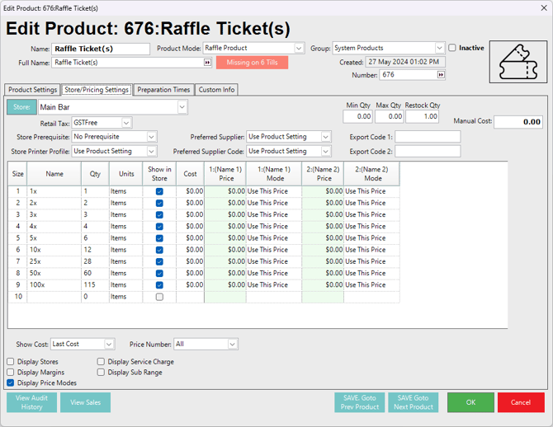This screenshot has height=427, width=553.
Task: Click the raffle ticket product image
Action: (x=518, y=62)
